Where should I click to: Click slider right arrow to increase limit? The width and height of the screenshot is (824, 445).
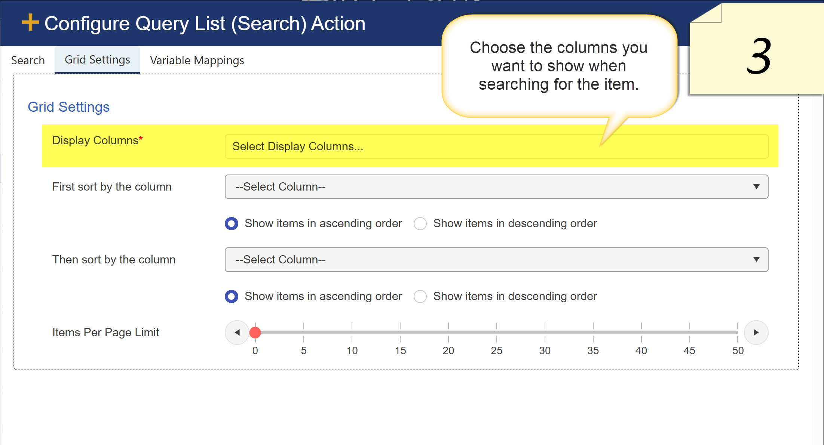pyautogui.click(x=756, y=332)
